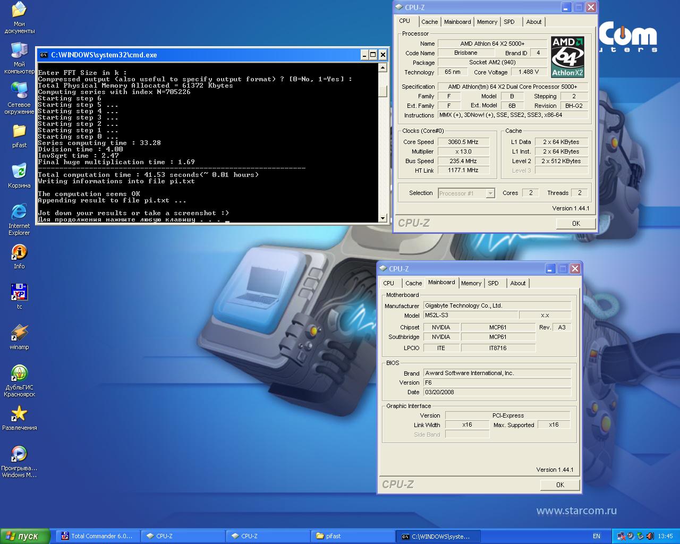This screenshot has width=680, height=544.
Task: Open the Cache tab in the top CPU-Z window
Action: 429,22
